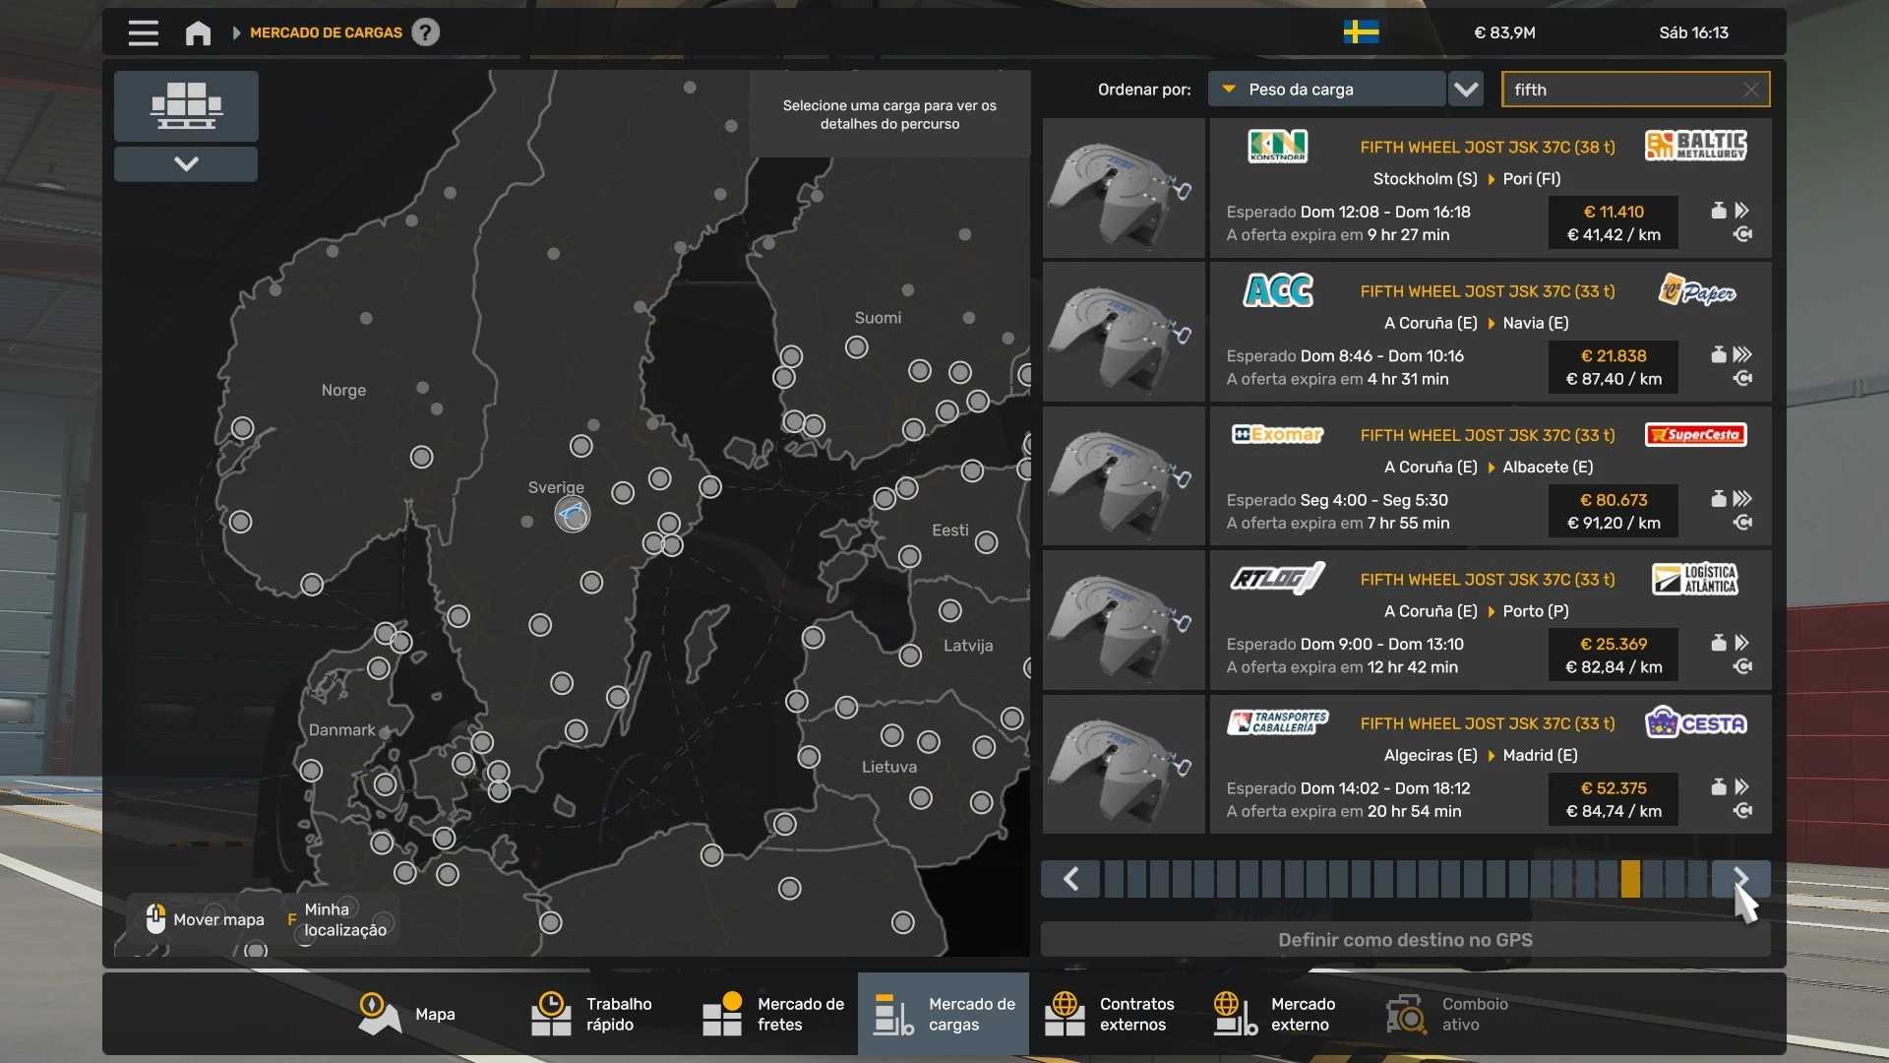Open the help question mark icon
The width and height of the screenshot is (1889, 1063).
click(x=425, y=32)
